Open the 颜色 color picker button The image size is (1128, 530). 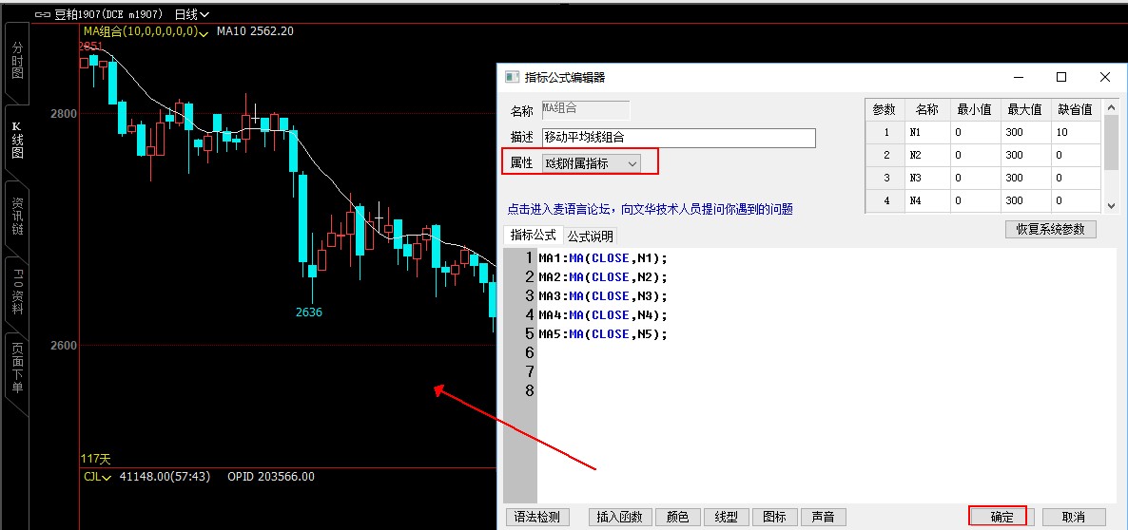677,518
